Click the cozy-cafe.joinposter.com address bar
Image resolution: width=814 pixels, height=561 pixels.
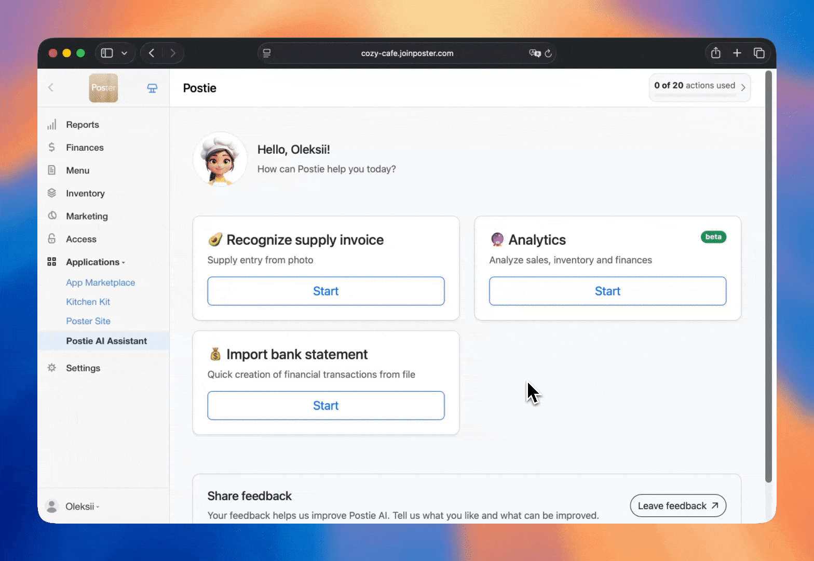pos(406,53)
